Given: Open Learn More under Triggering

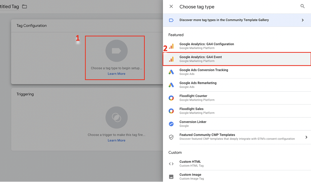Looking at the screenshot, I should (116, 140).
